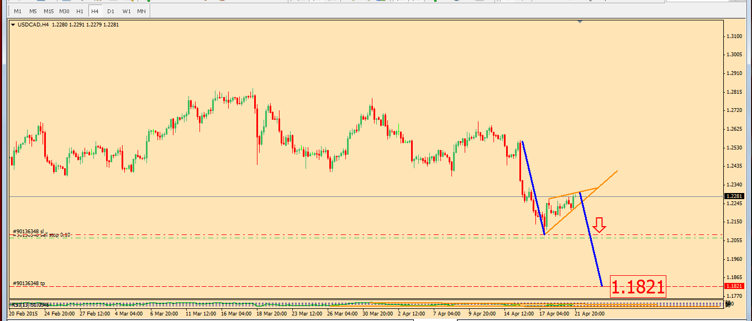Select the red down arrow chart object
Viewport: 752px width, 321px height.
click(x=600, y=224)
